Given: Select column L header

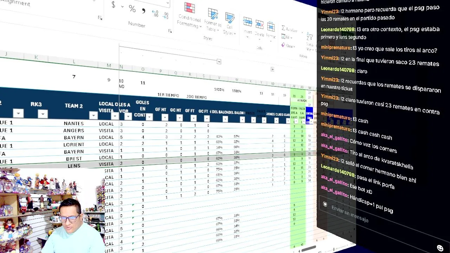Looking at the screenshot, I should click(x=74, y=62).
